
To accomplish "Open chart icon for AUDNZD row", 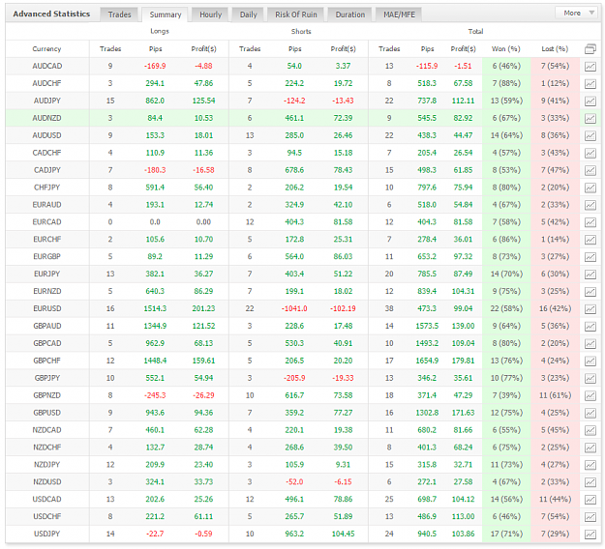I will 590,118.
